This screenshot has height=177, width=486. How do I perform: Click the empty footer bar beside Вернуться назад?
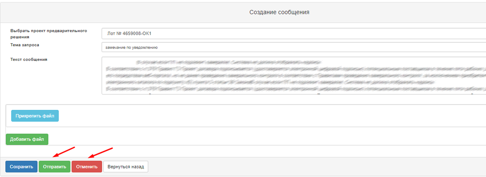tap(316, 166)
